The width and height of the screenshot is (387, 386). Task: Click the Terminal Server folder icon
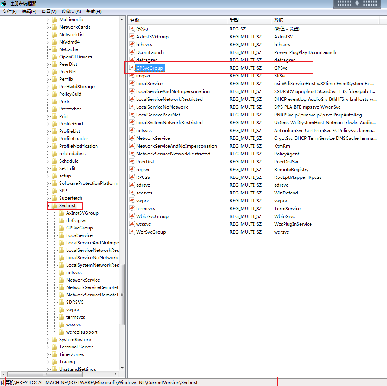click(x=54, y=347)
